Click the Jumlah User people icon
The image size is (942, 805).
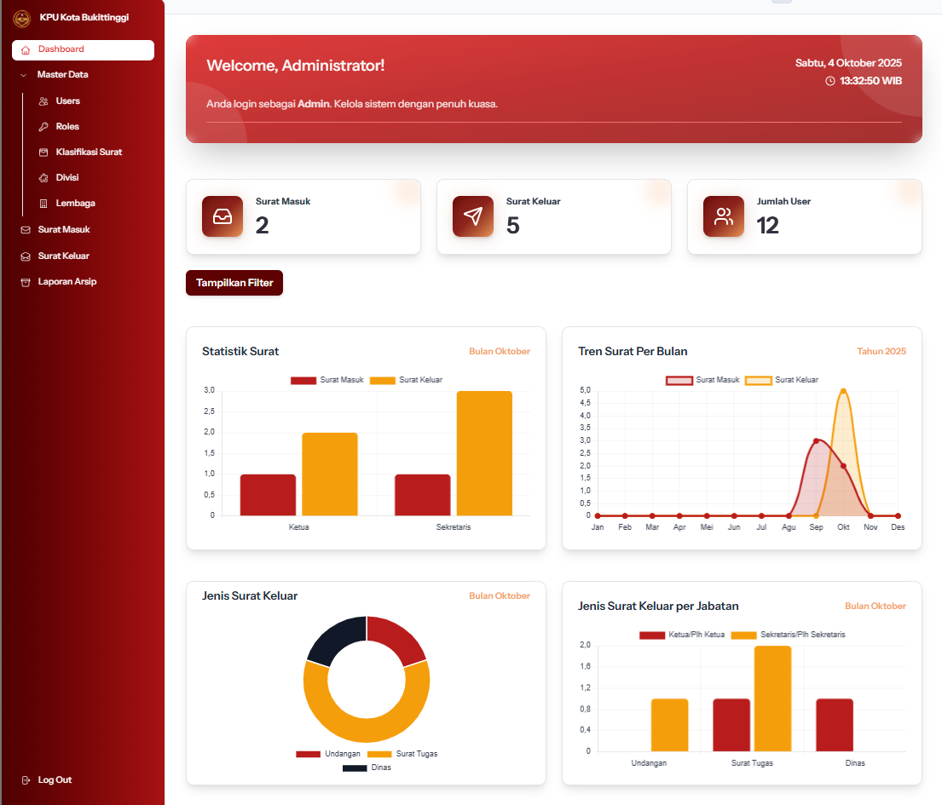(x=723, y=216)
